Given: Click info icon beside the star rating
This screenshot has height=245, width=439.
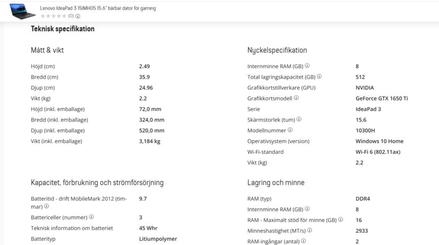Looking at the screenshot, I should tap(78, 16).
